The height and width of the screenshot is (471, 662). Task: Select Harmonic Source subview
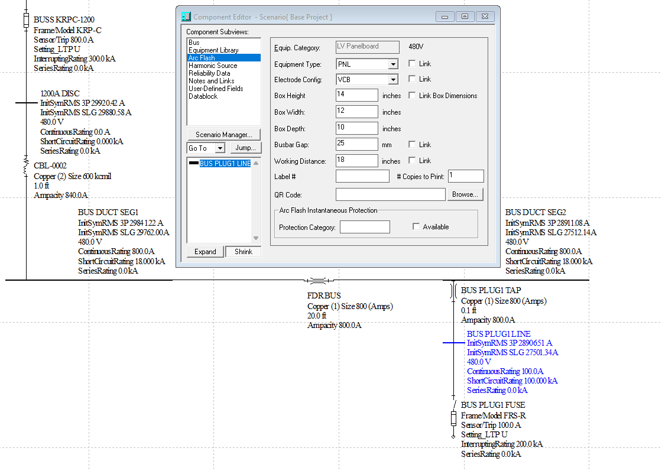click(x=212, y=66)
